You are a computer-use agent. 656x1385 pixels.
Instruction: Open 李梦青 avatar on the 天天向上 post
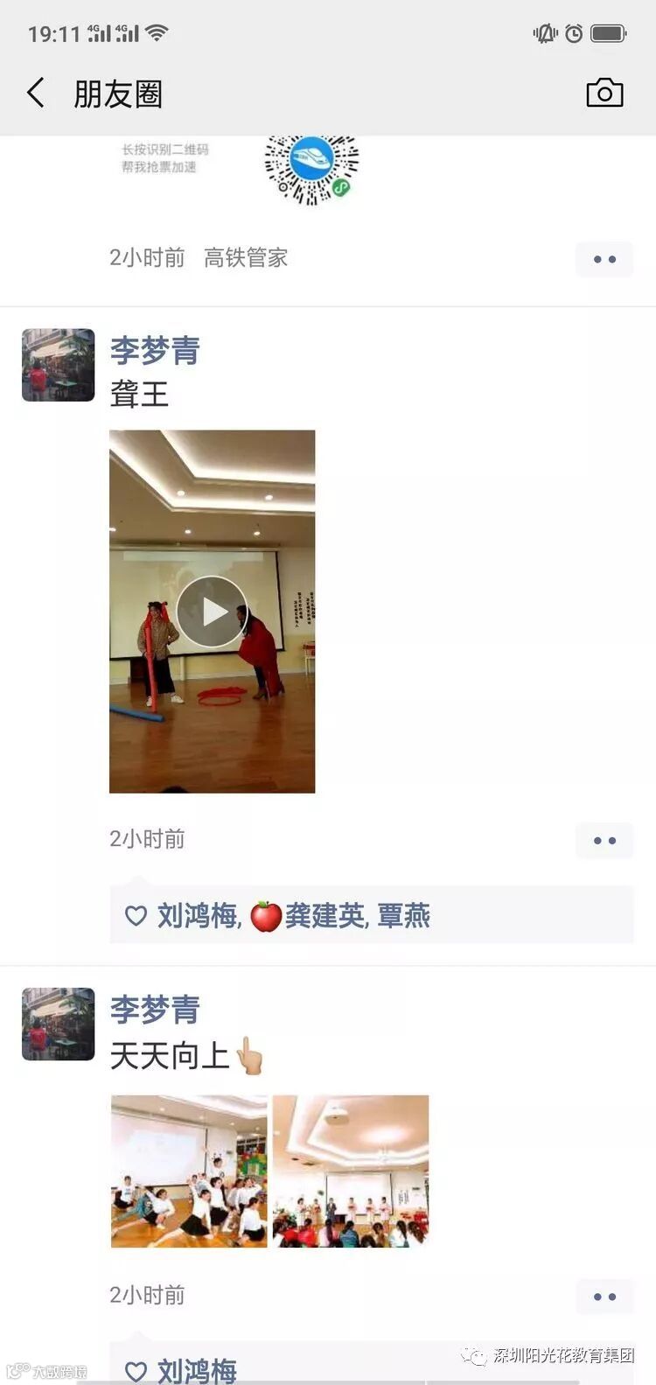click(x=58, y=1024)
